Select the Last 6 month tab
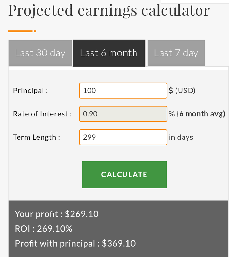This screenshot has width=229, height=257. pyautogui.click(x=109, y=53)
